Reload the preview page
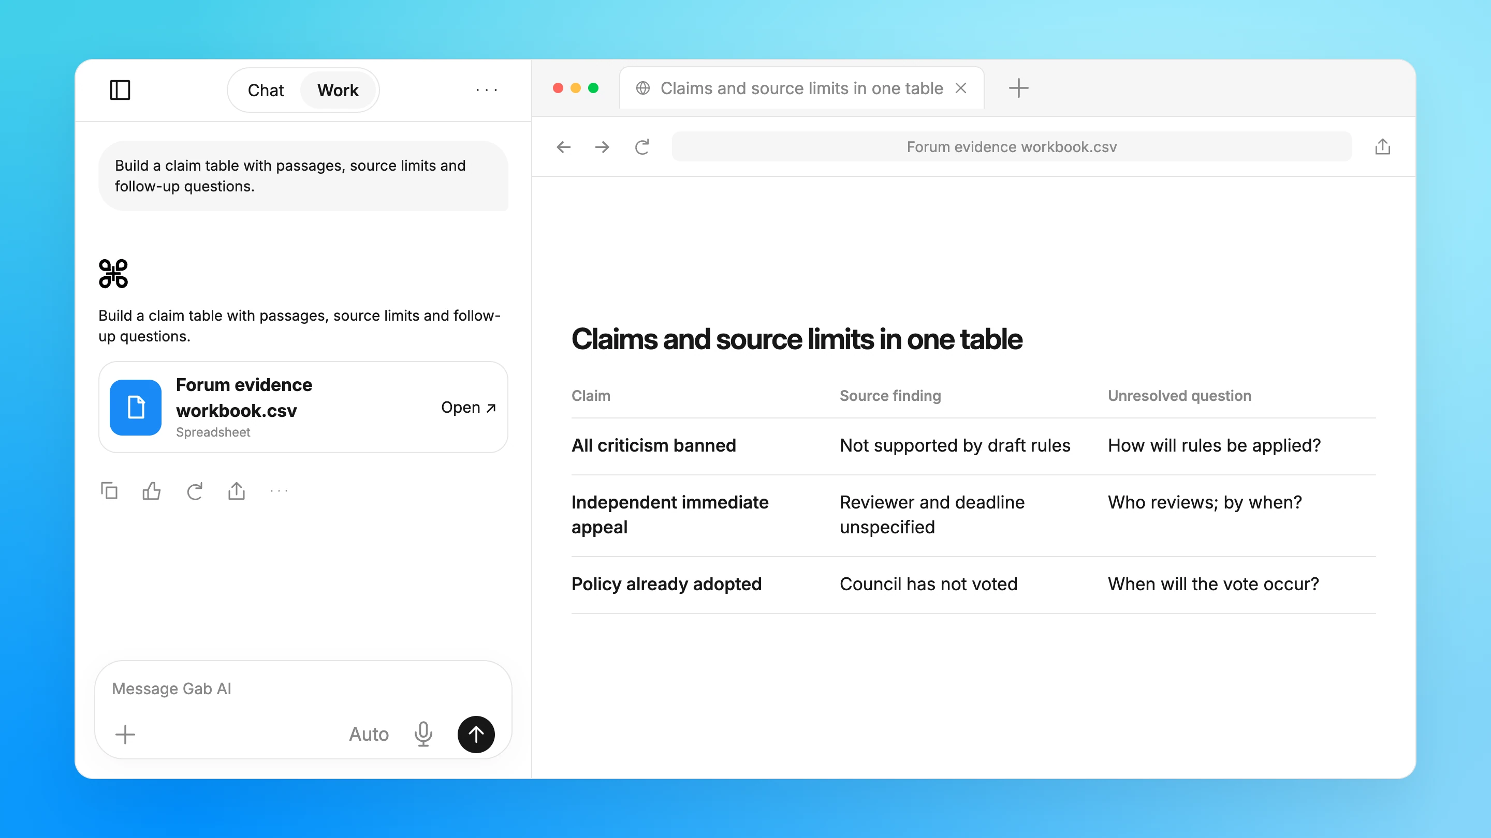 tap(642, 147)
